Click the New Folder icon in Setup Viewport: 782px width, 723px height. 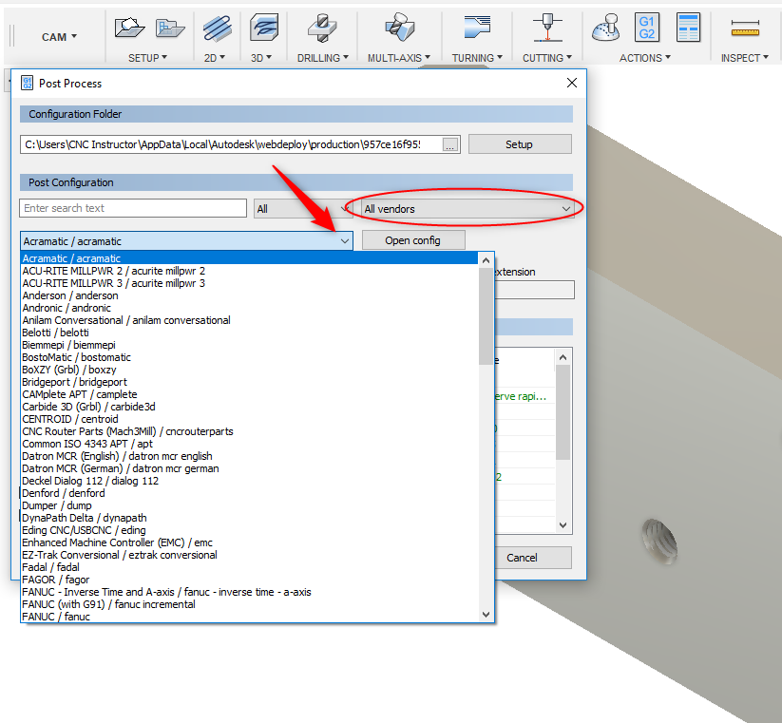pos(170,28)
